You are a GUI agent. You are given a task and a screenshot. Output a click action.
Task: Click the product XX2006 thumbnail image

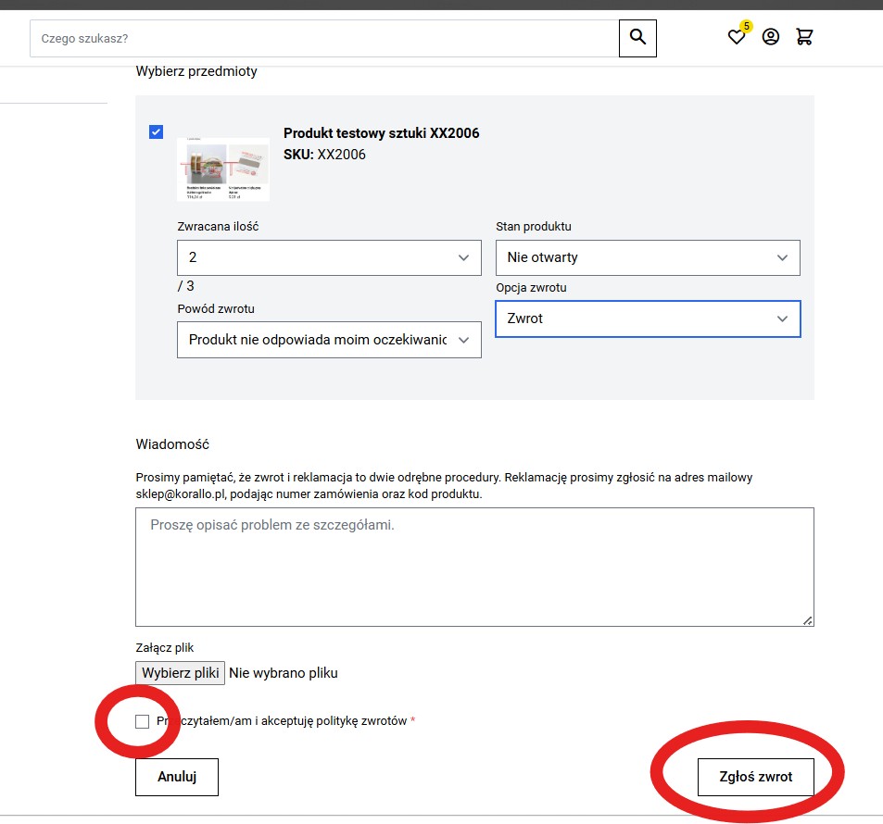coord(223,169)
